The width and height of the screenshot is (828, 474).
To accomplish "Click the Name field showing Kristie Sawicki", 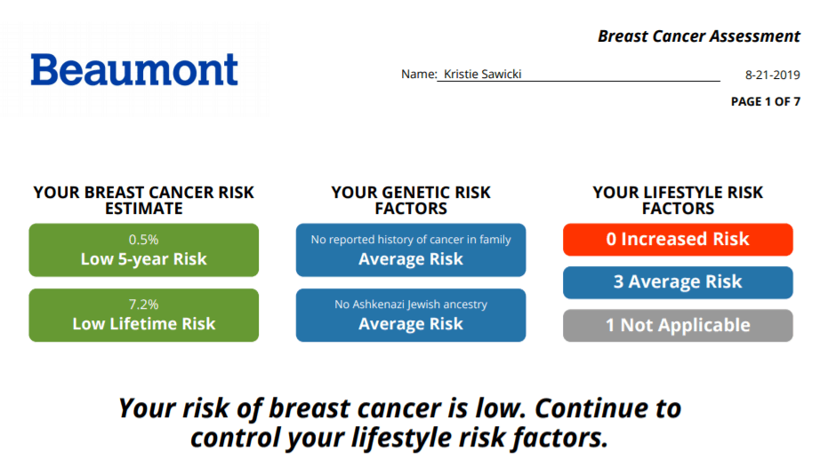I will click(x=579, y=75).
